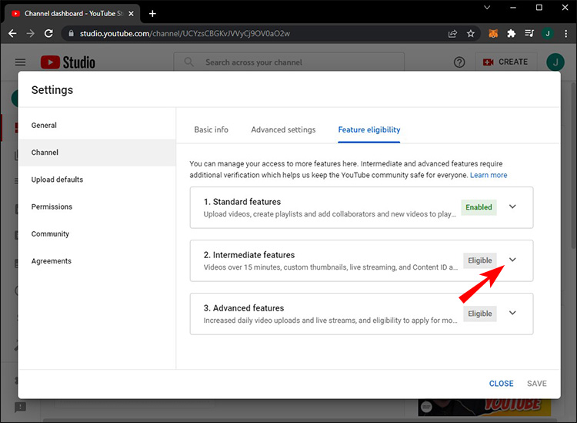Click CLOSE in the Settings dialog
The height and width of the screenshot is (423, 577).
click(x=501, y=384)
